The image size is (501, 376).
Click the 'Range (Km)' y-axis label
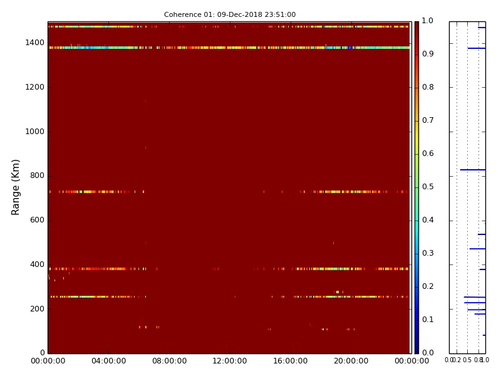click(x=15, y=187)
